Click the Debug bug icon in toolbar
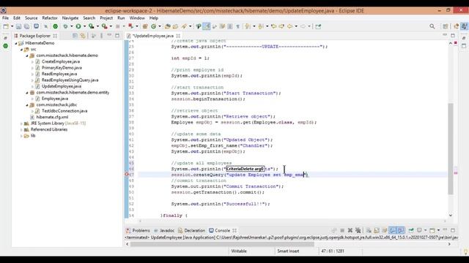This screenshot has height=263, width=469. click(65, 26)
